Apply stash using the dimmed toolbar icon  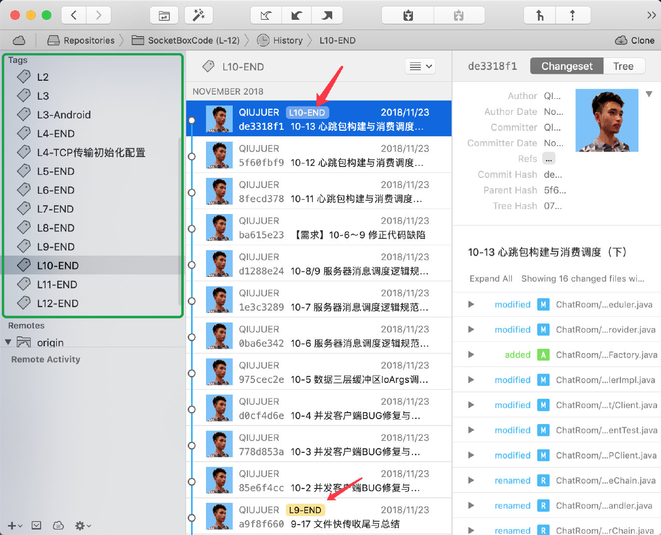point(459,15)
